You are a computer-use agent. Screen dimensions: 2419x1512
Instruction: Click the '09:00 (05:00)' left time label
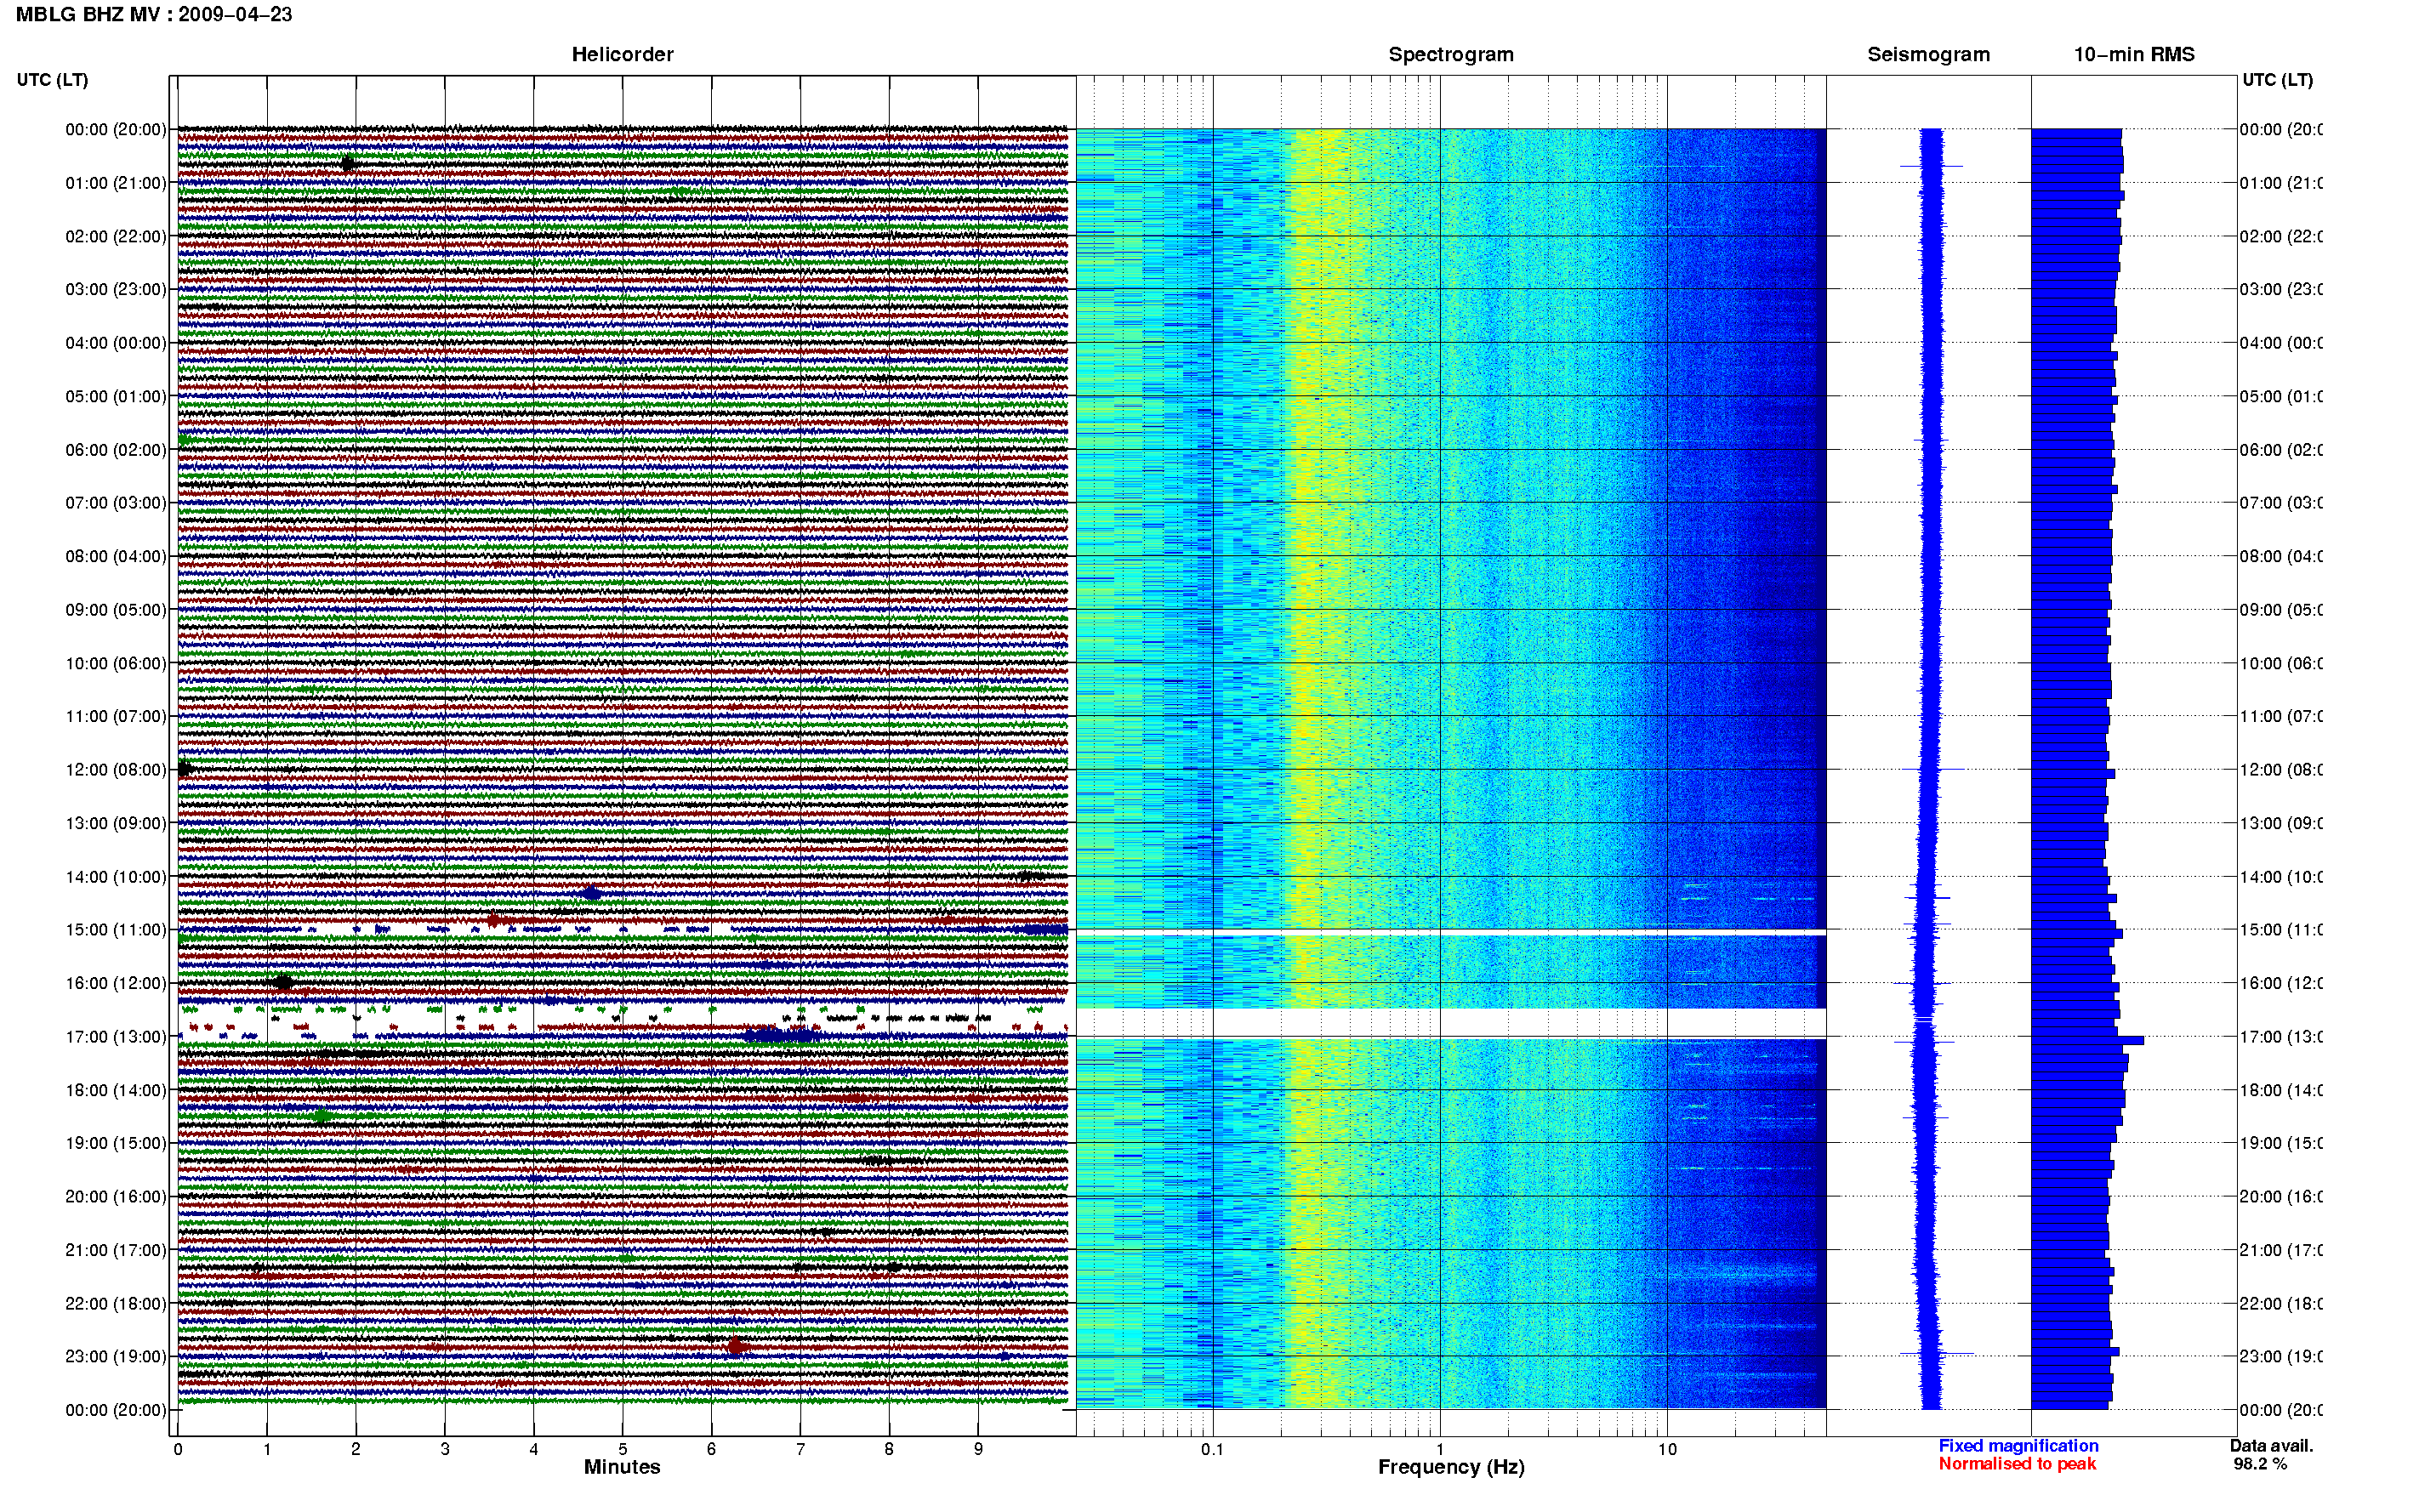pyautogui.click(x=116, y=609)
